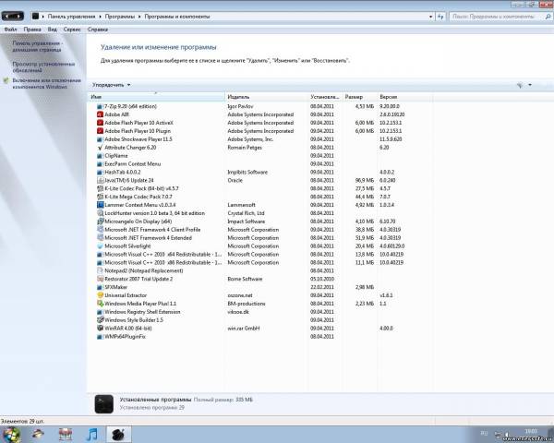Expand the view options dropdown arrow

pos(530,85)
